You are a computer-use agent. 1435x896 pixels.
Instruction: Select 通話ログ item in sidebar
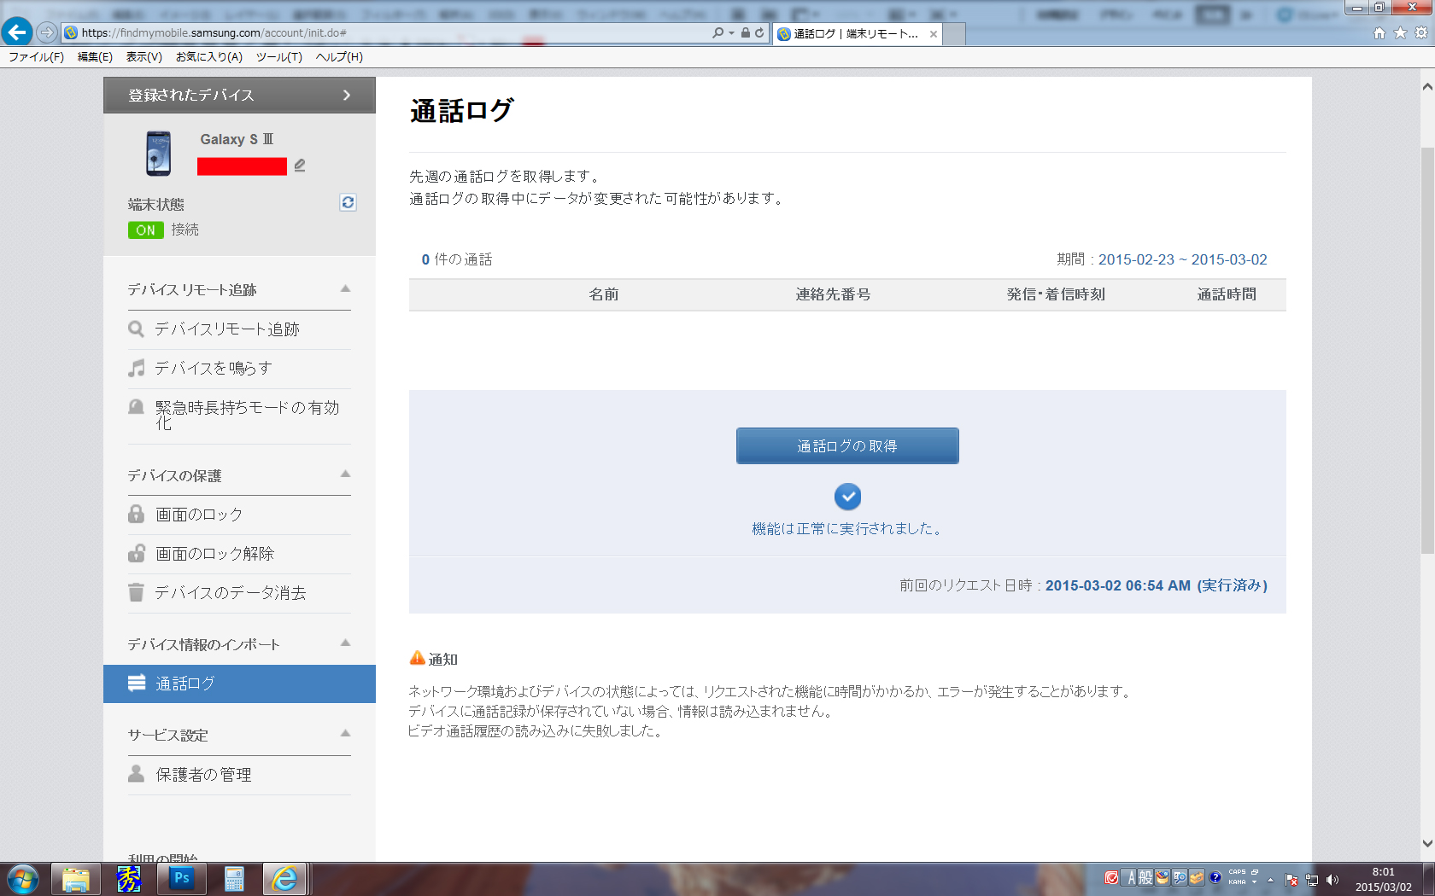[239, 684]
